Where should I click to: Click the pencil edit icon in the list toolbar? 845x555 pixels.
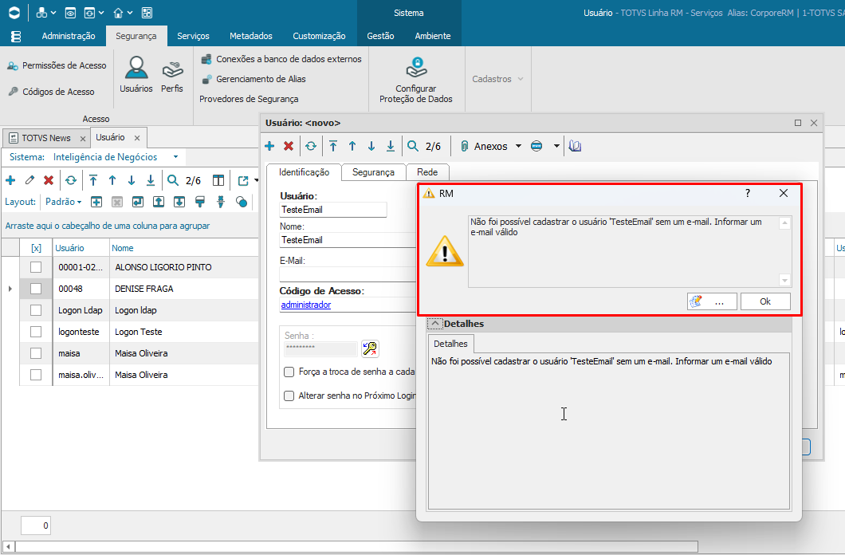click(29, 180)
